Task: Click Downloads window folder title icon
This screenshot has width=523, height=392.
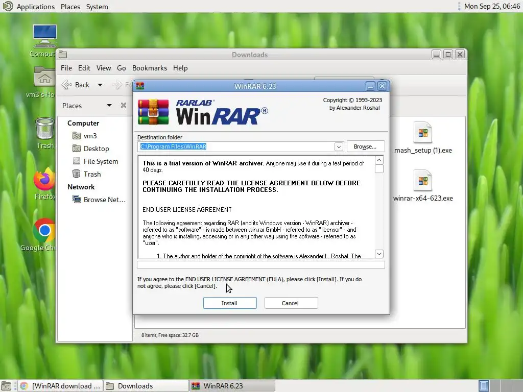Action: pos(63,54)
